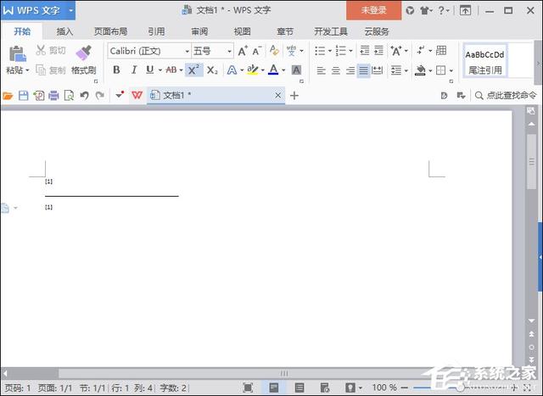Click the 未登录 login button
543x396 pixels.
pos(373,10)
